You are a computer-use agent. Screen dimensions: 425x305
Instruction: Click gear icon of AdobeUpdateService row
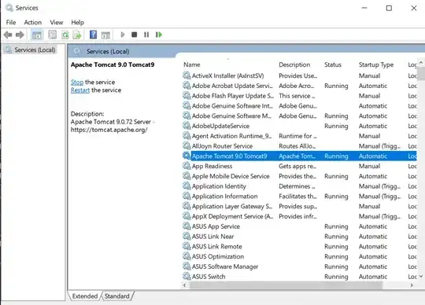click(x=187, y=126)
